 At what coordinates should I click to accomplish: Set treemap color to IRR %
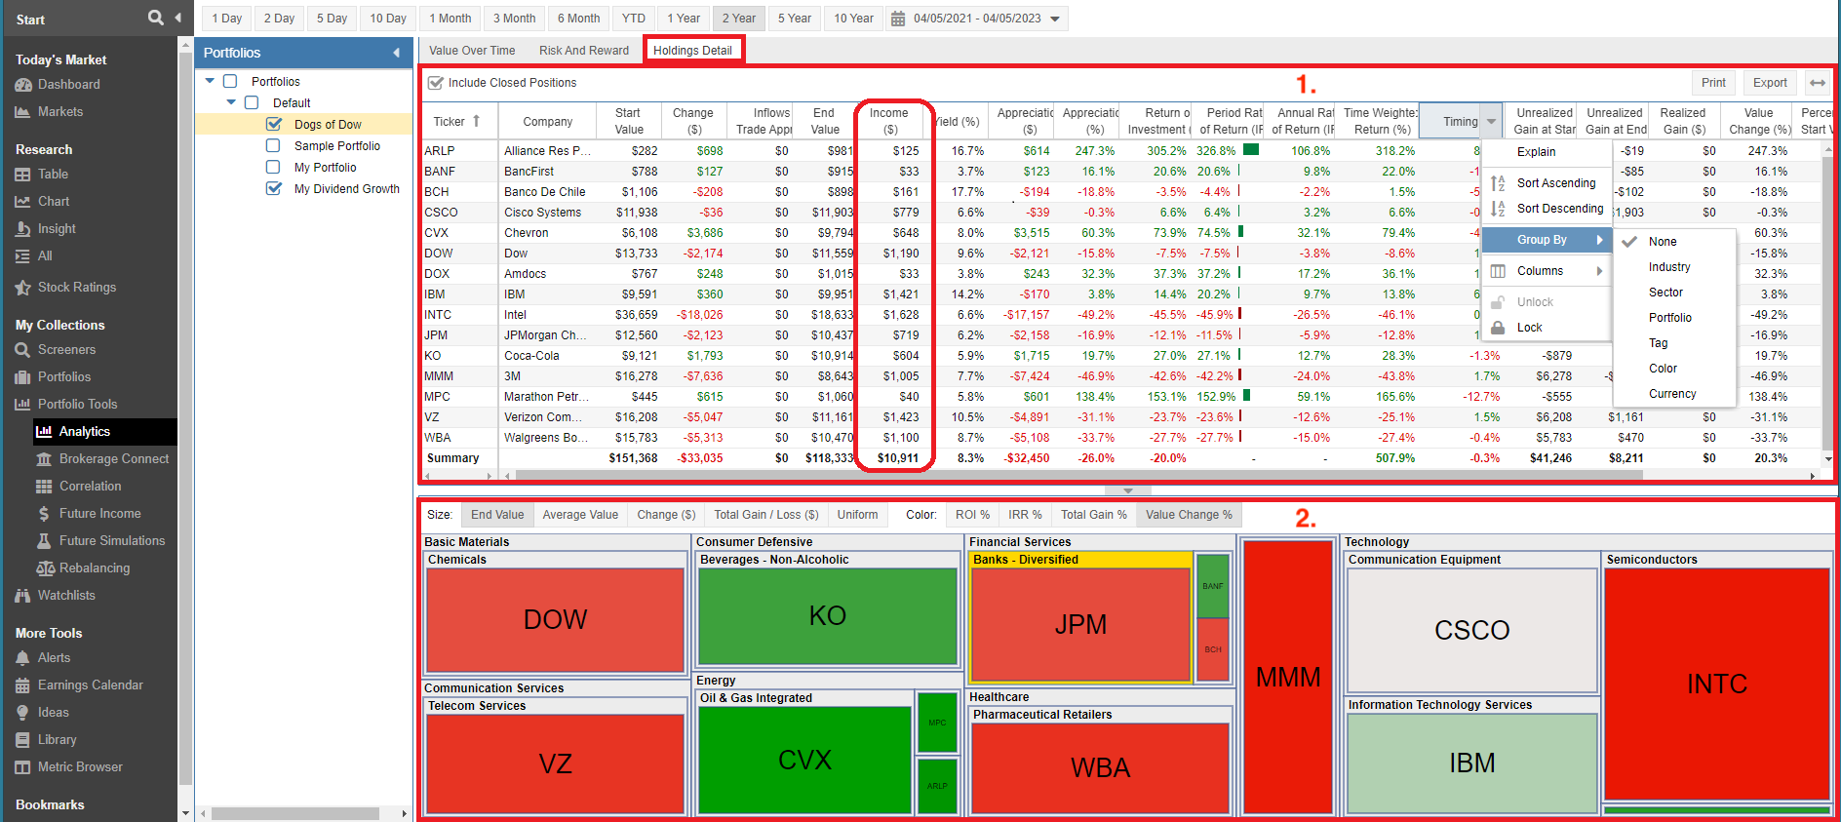point(1025,515)
